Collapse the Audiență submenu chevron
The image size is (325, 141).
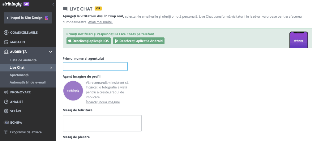(x=51, y=52)
